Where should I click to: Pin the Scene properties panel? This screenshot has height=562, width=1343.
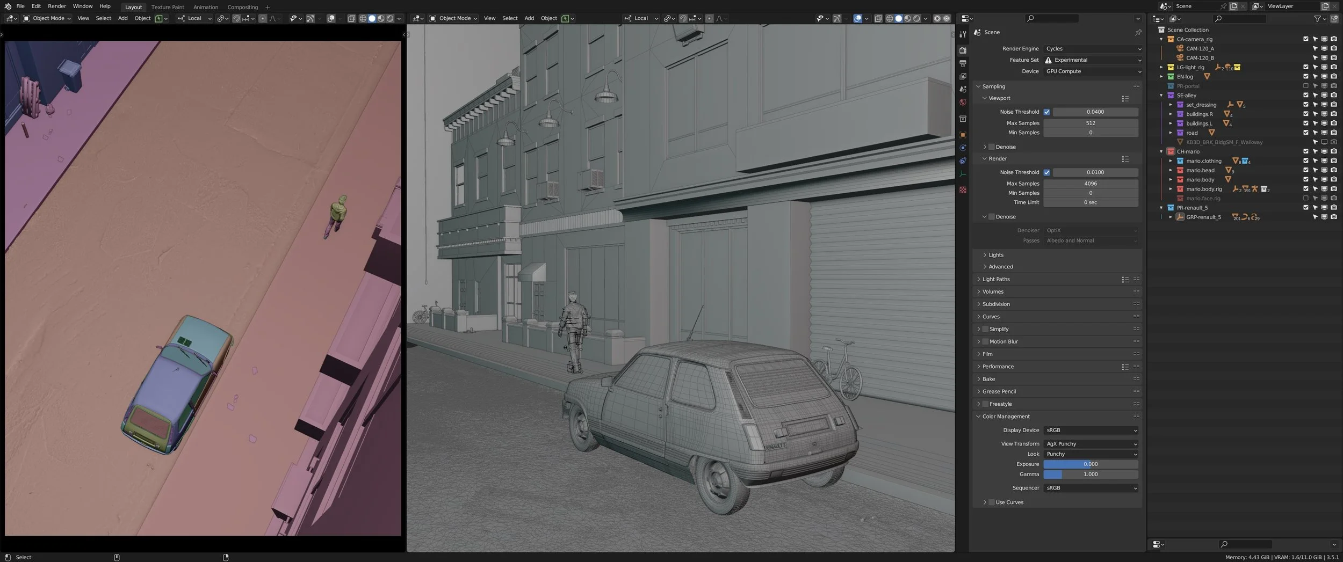click(1138, 32)
